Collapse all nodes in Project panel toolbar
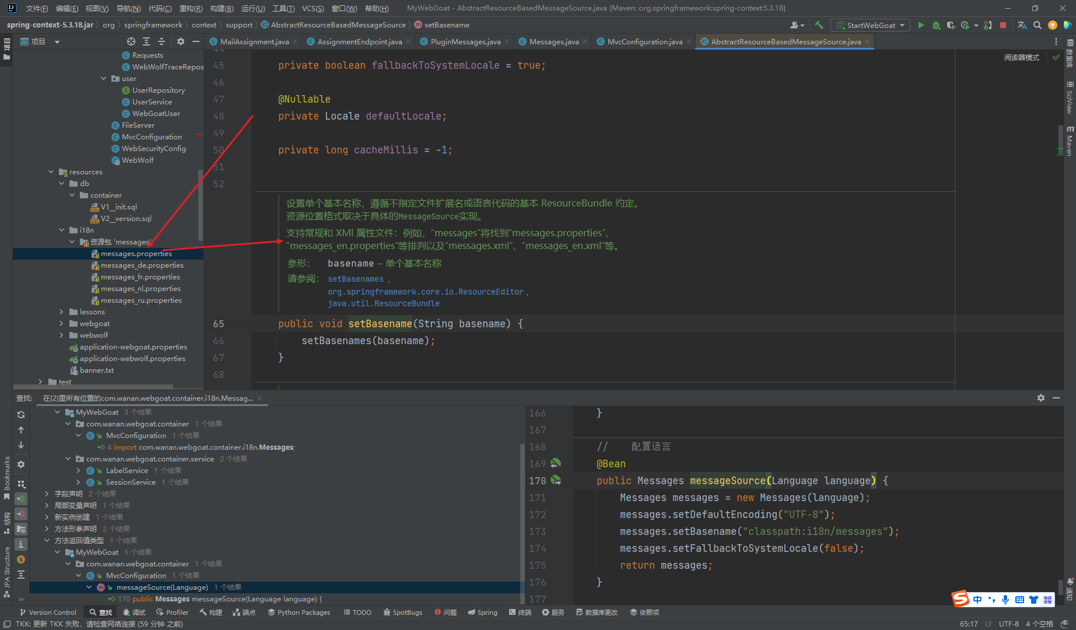Viewport: 1076px width, 630px height. pyautogui.click(x=162, y=41)
